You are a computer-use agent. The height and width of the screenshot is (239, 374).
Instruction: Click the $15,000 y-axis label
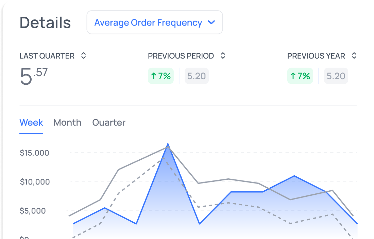click(34, 153)
